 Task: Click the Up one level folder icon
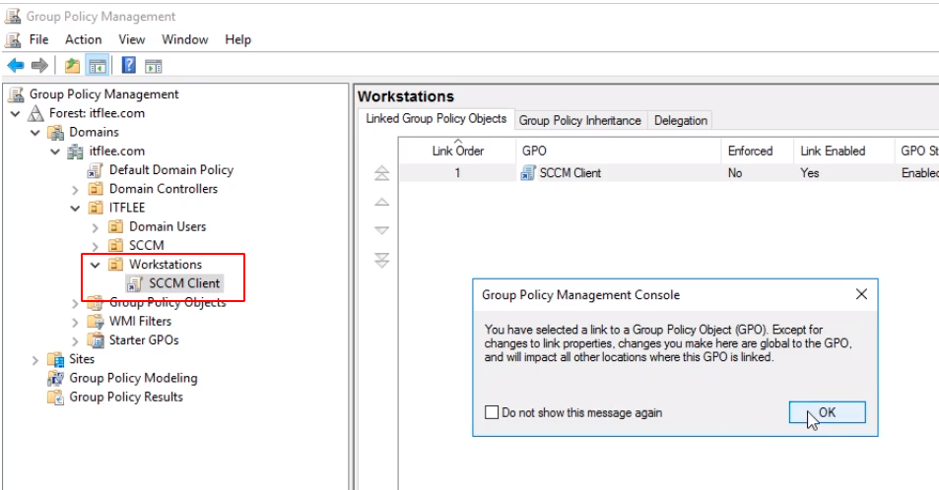point(73,65)
